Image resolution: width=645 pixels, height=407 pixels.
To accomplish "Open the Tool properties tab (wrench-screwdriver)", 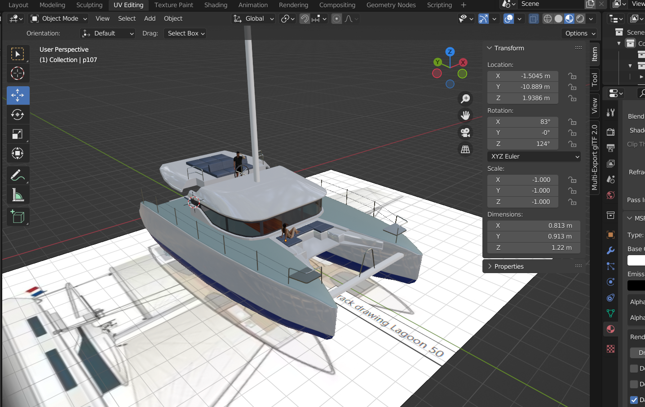I will click(610, 113).
